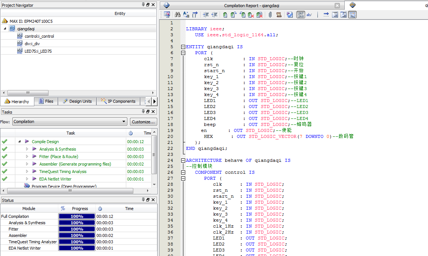Collapse the qiangdaqi hierarchy node
The image size is (428, 256).
[x=5, y=29]
